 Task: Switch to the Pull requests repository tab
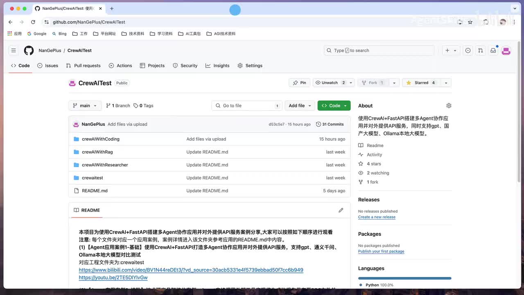click(x=83, y=66)
